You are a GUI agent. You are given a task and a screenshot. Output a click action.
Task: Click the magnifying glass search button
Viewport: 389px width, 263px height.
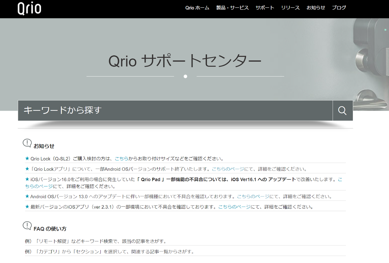tap(343, 110)
